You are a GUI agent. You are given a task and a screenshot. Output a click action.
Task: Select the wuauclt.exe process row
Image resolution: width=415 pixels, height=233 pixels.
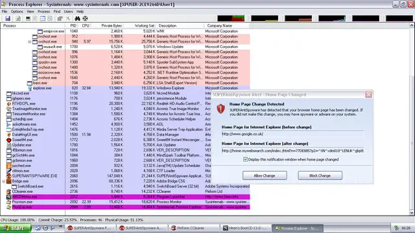click(125, 47)
